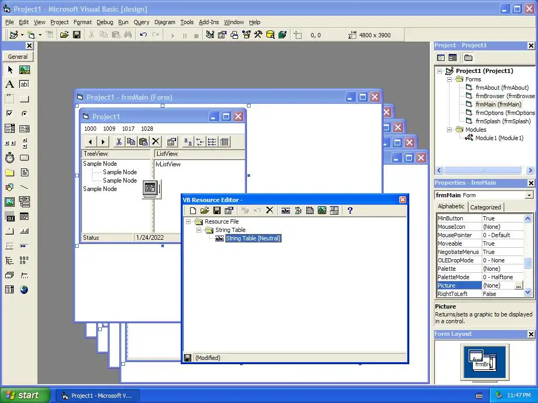Click the Start button on taskbar
Viewport: 538px width, 403px height.
click(25, 396)
